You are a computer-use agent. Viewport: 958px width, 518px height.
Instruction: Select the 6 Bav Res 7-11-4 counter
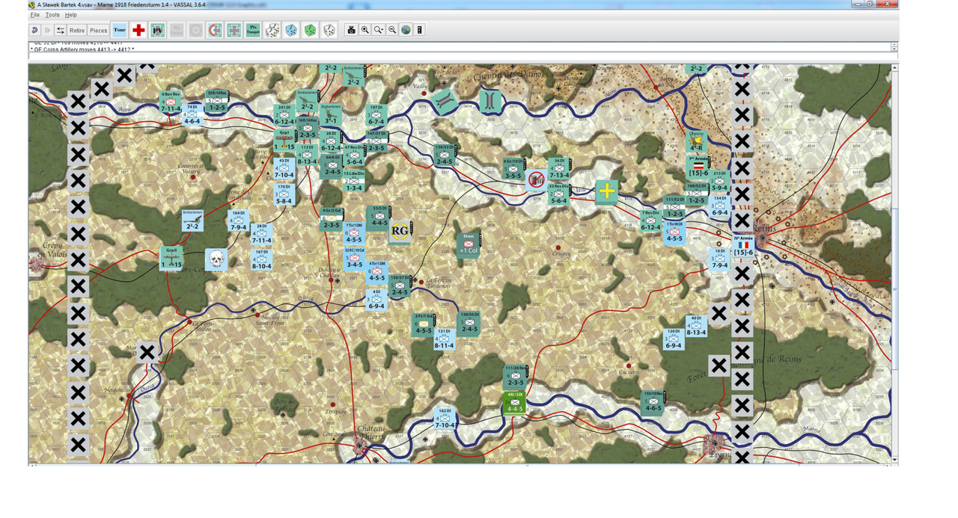tap(171, 102)
